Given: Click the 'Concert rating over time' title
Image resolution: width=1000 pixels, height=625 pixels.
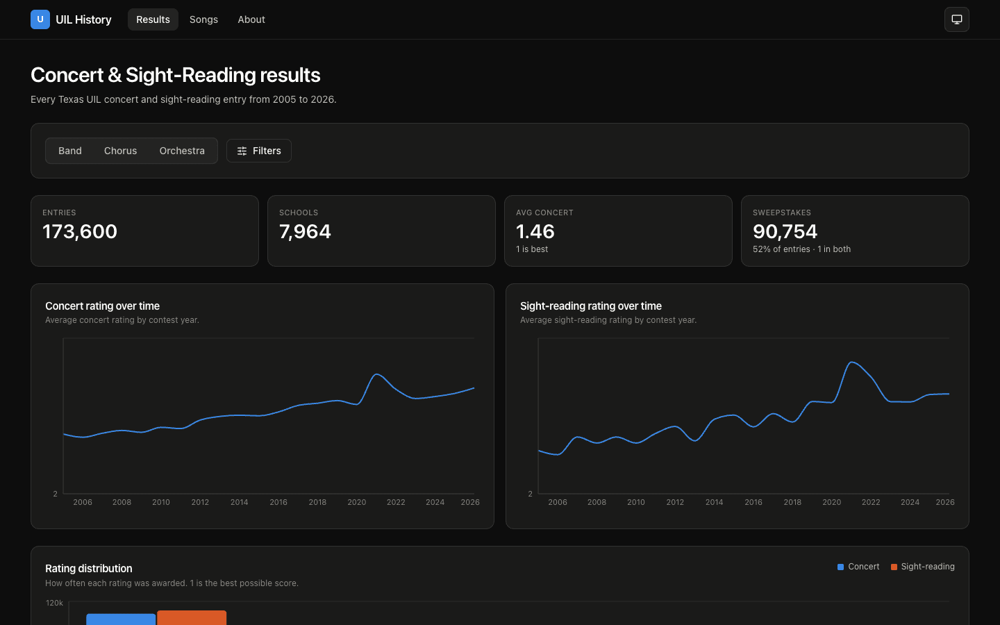Looking at the screenshot, I should [x=102, y=306].
